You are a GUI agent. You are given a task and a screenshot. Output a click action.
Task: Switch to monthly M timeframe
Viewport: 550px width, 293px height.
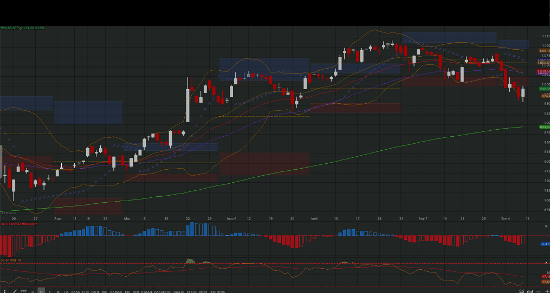coord(58,291)
